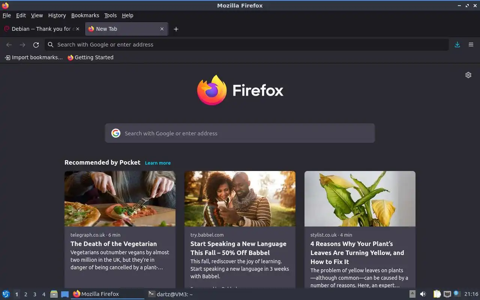The width and height of the screenshot is (480, 300).
Task: Open the File menu
Action: click(7, 15)
